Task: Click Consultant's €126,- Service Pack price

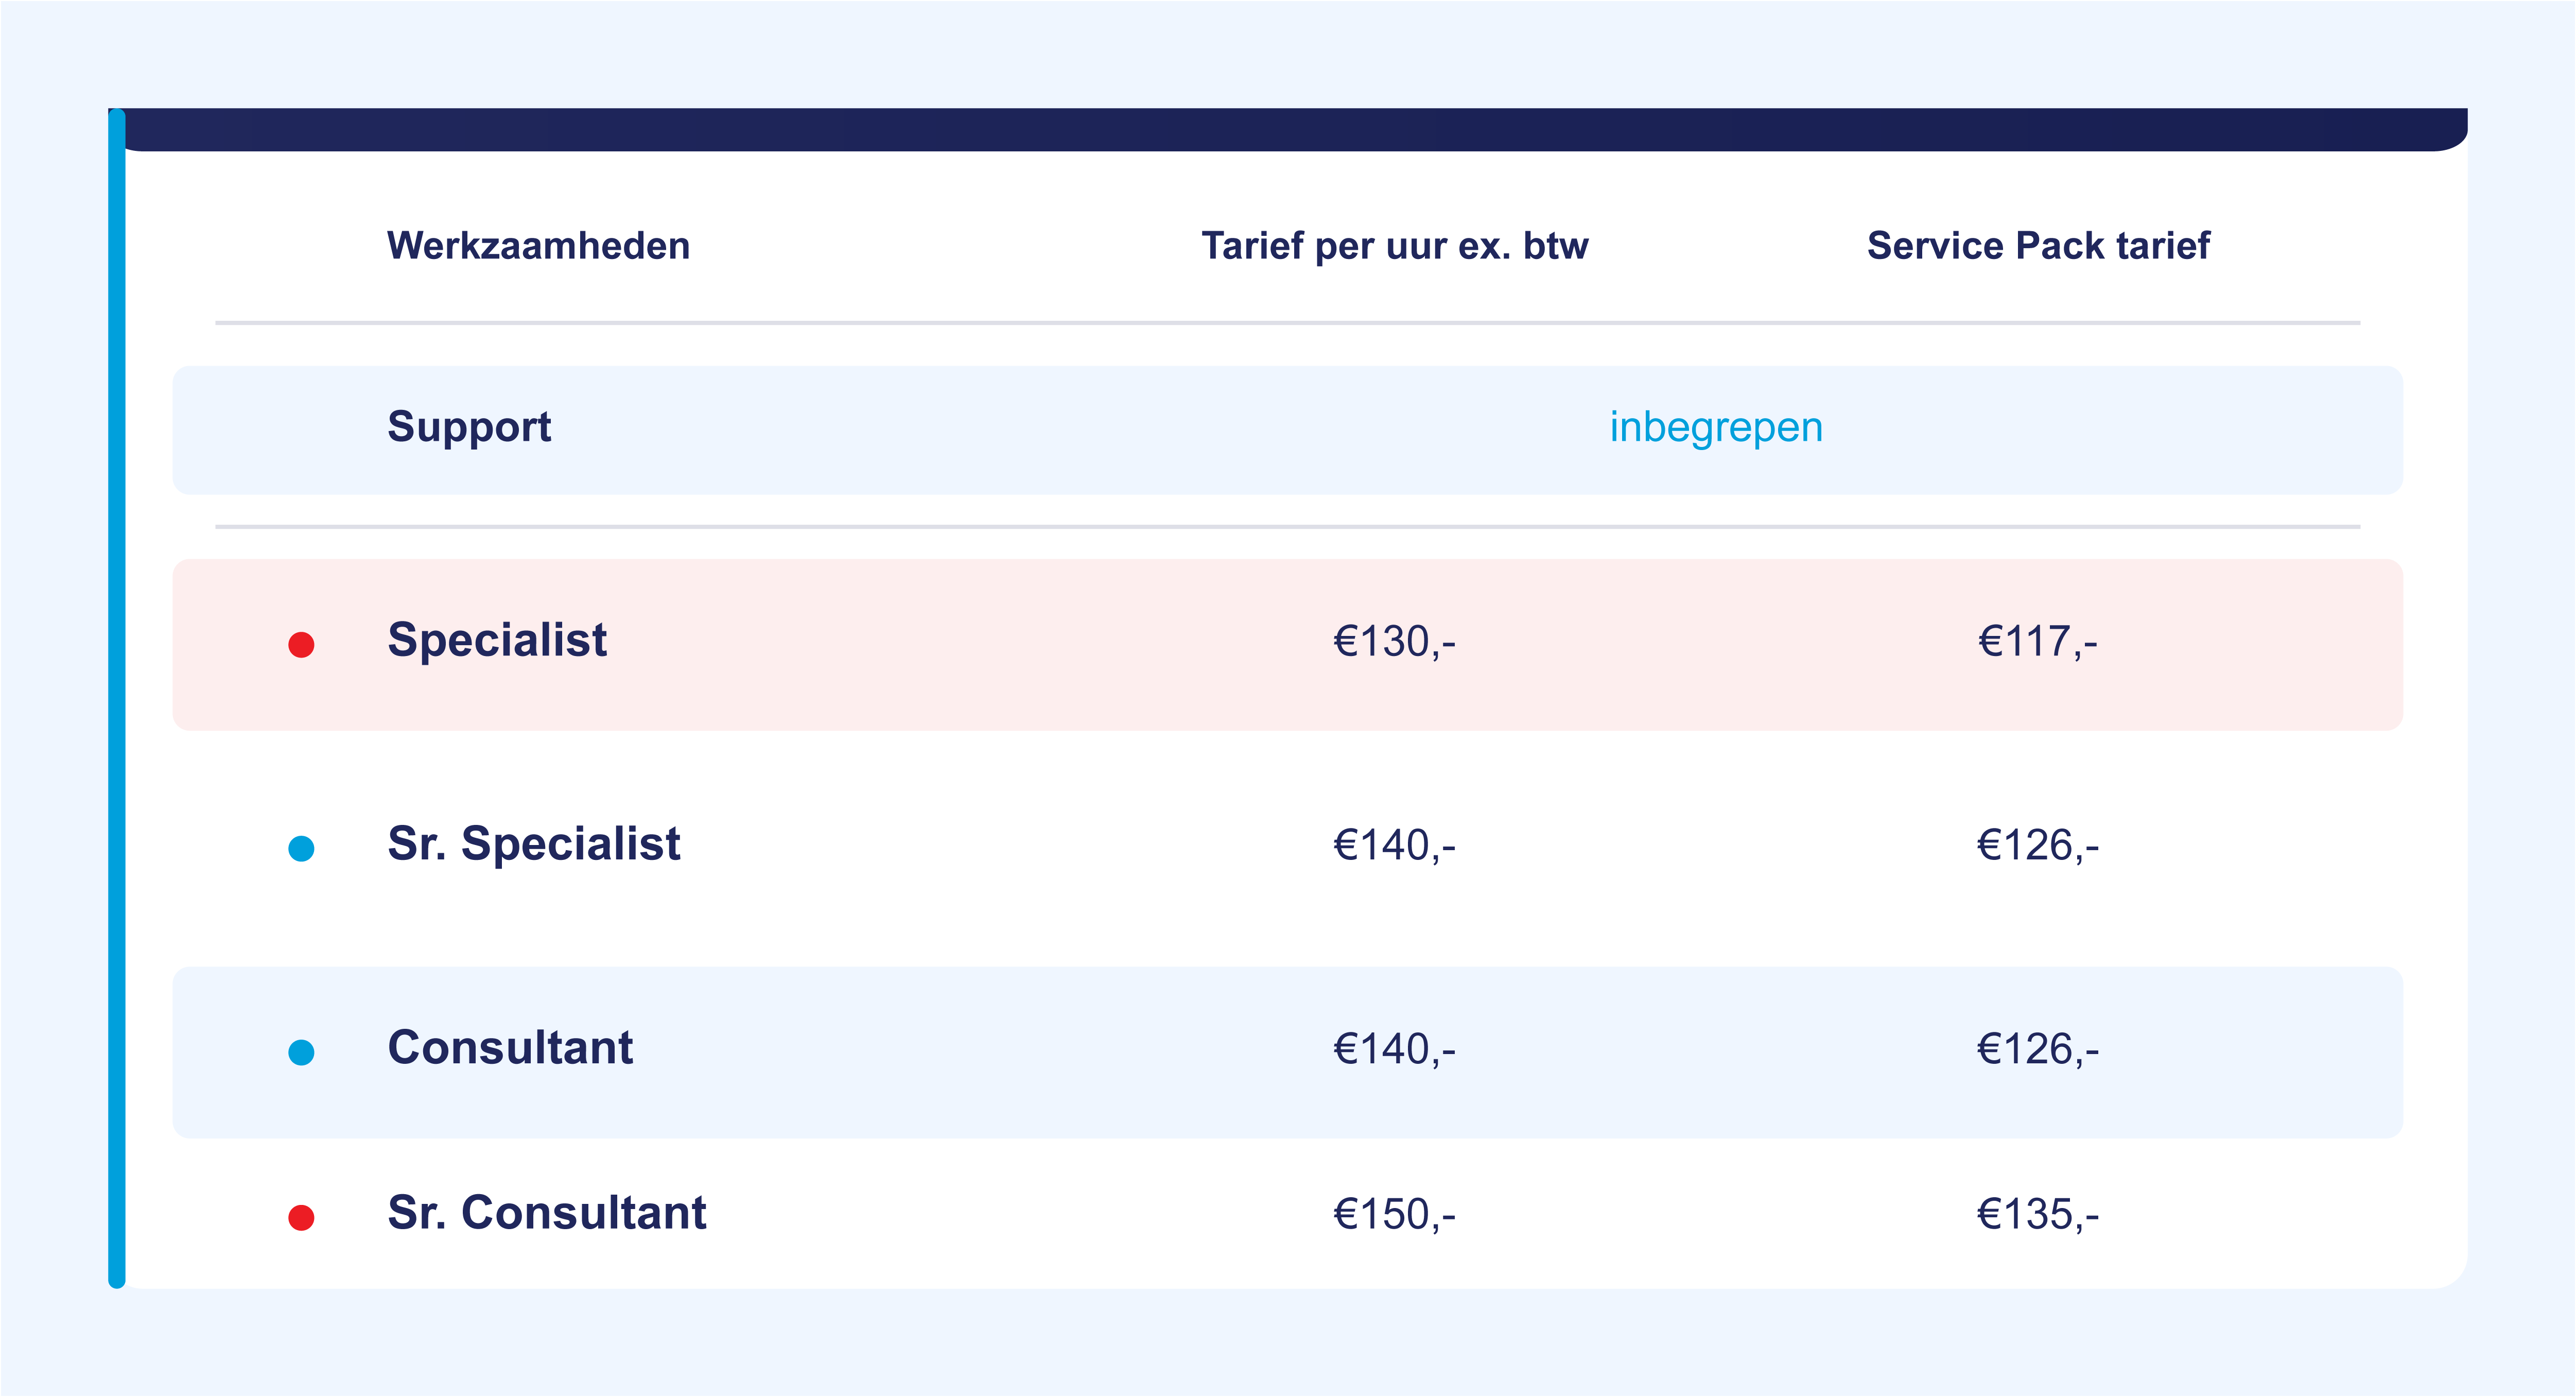Action: tap(2038, 1050)
